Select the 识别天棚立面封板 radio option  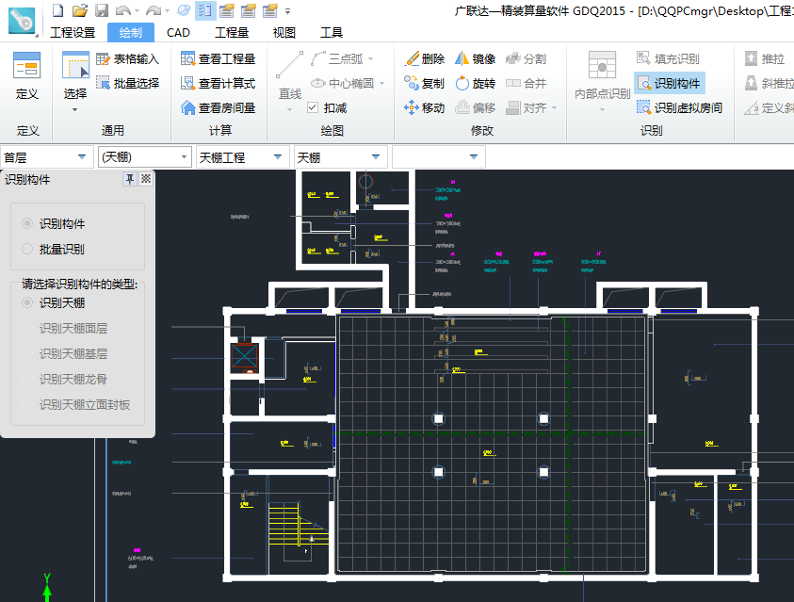pos(27,404)
